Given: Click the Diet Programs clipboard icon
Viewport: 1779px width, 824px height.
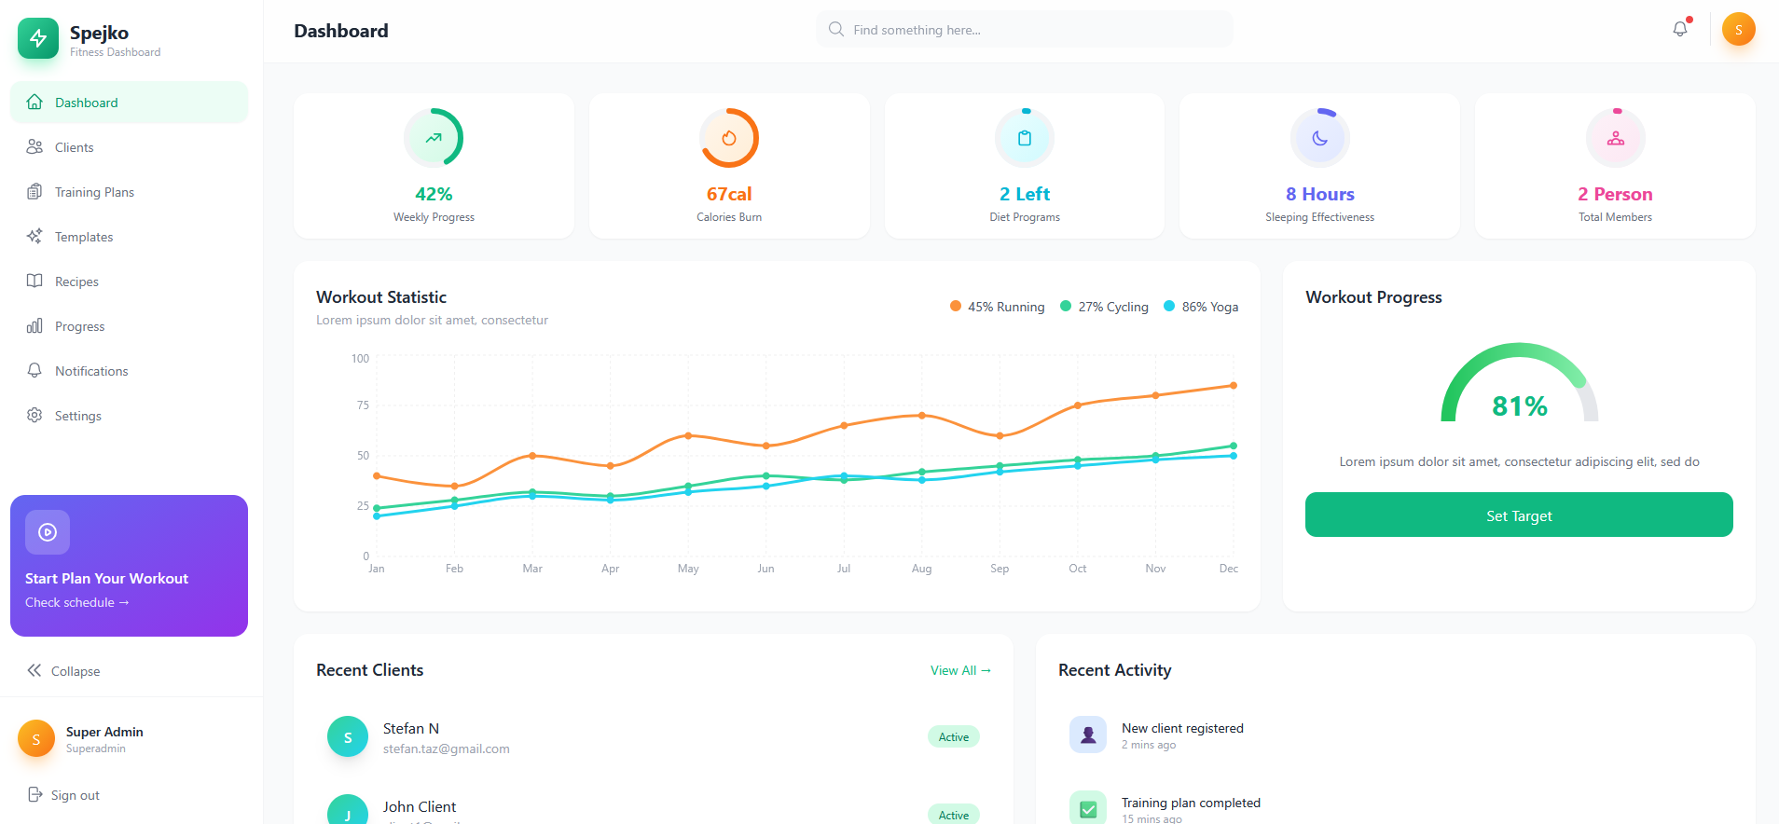Looking at the screenshot, I should (x=1025, y=138).
